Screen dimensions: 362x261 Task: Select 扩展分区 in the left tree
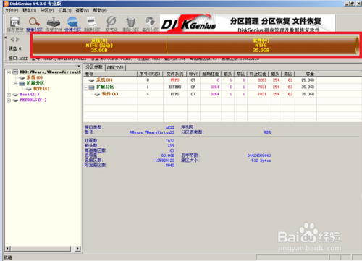click(35, 83)
